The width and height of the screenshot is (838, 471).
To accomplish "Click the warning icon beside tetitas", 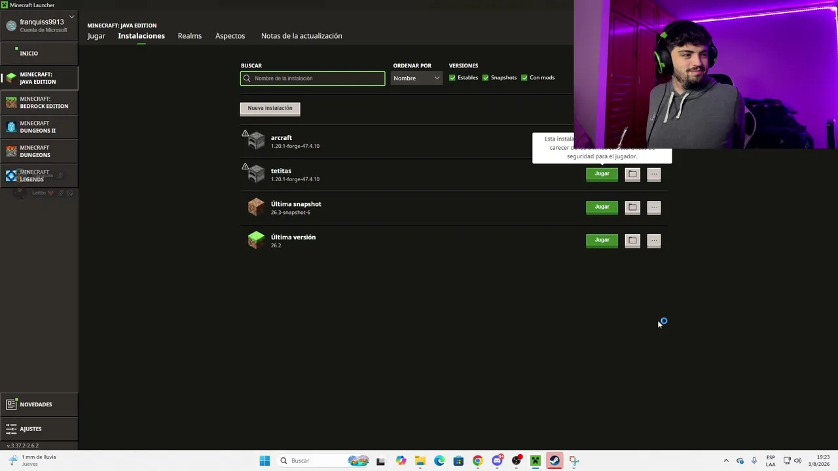I will 245,166.
